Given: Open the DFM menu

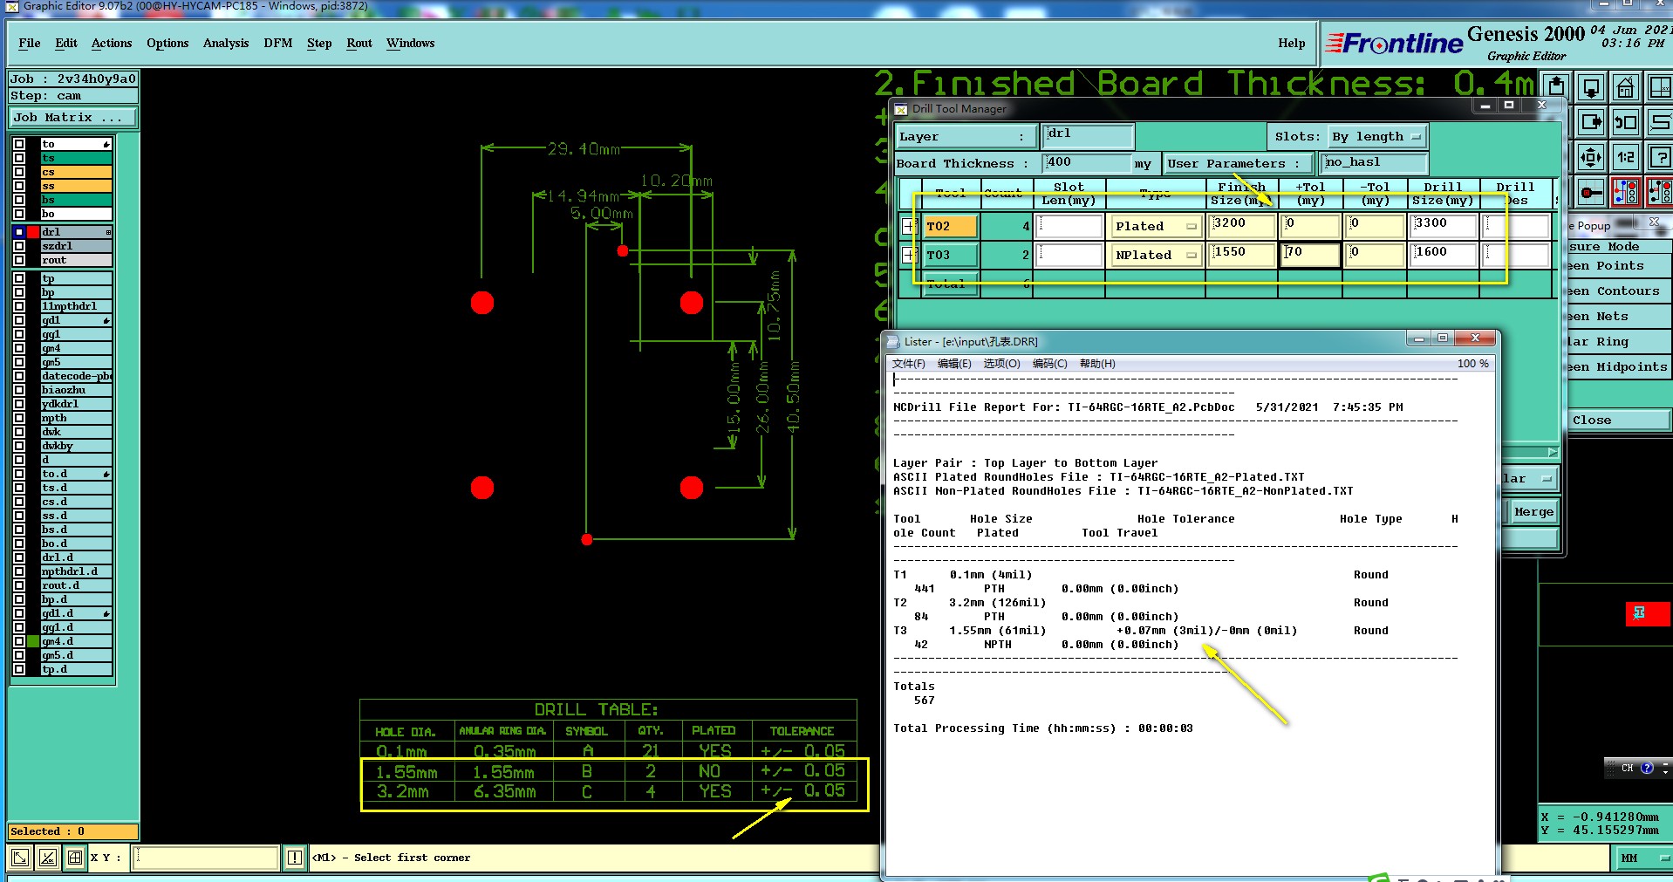Looking at the screenshot, I should [x=278, y=43].
